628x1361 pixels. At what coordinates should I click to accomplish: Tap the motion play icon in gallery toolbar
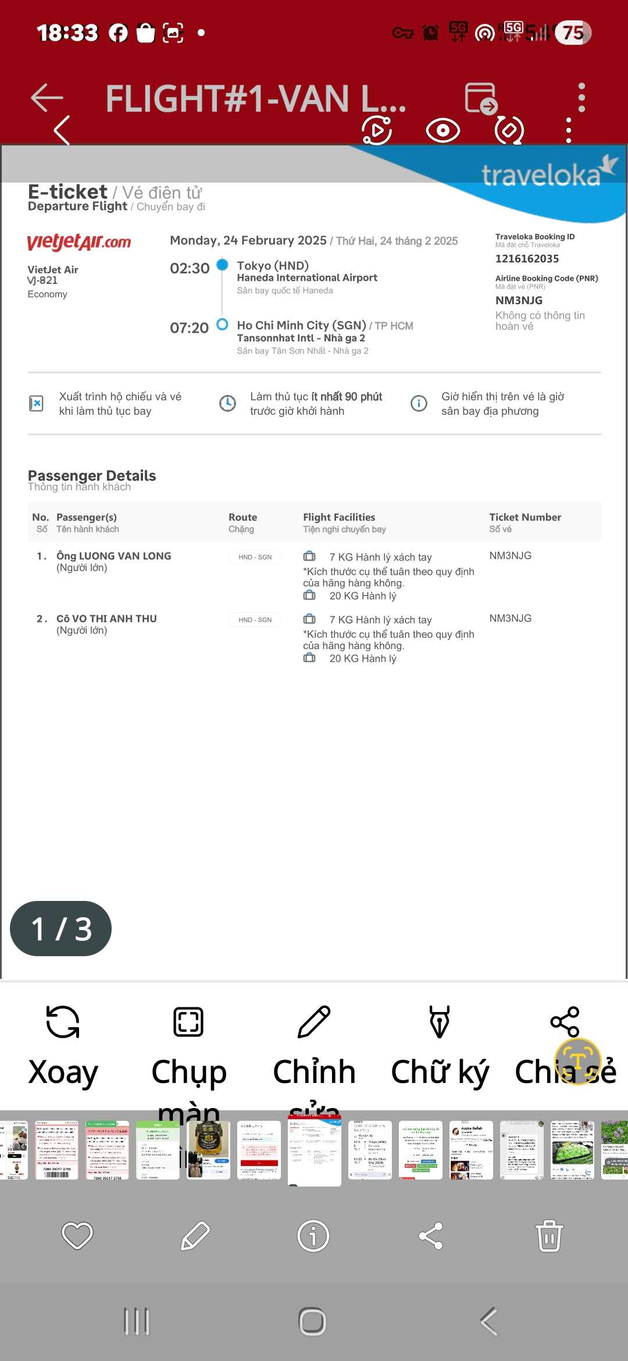pyautogui.click(x=377, y=130)
